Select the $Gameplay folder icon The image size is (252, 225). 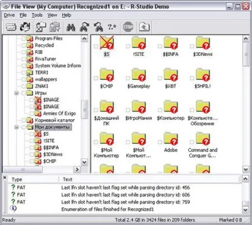pyautogui.click(x=138, y=75)
